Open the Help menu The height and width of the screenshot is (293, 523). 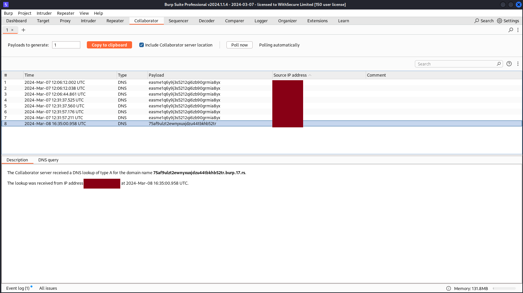click(98, 13)
